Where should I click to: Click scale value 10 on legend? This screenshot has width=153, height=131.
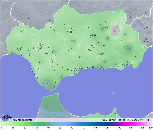click(13, 128)
